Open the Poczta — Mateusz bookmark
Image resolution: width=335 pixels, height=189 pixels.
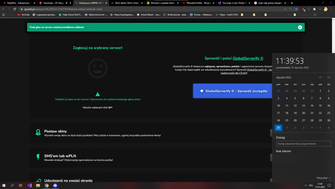pyautogui.click(x=201, y=15)
